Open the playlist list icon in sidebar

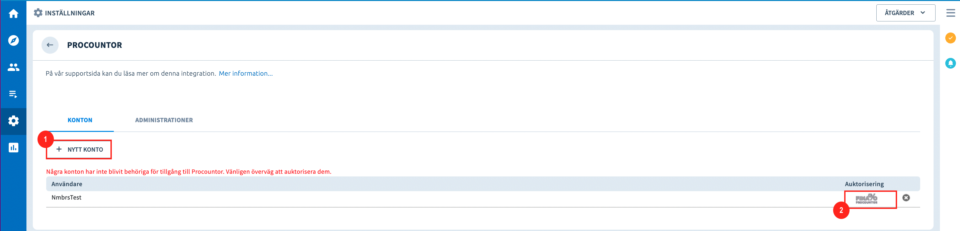(13, 94)
